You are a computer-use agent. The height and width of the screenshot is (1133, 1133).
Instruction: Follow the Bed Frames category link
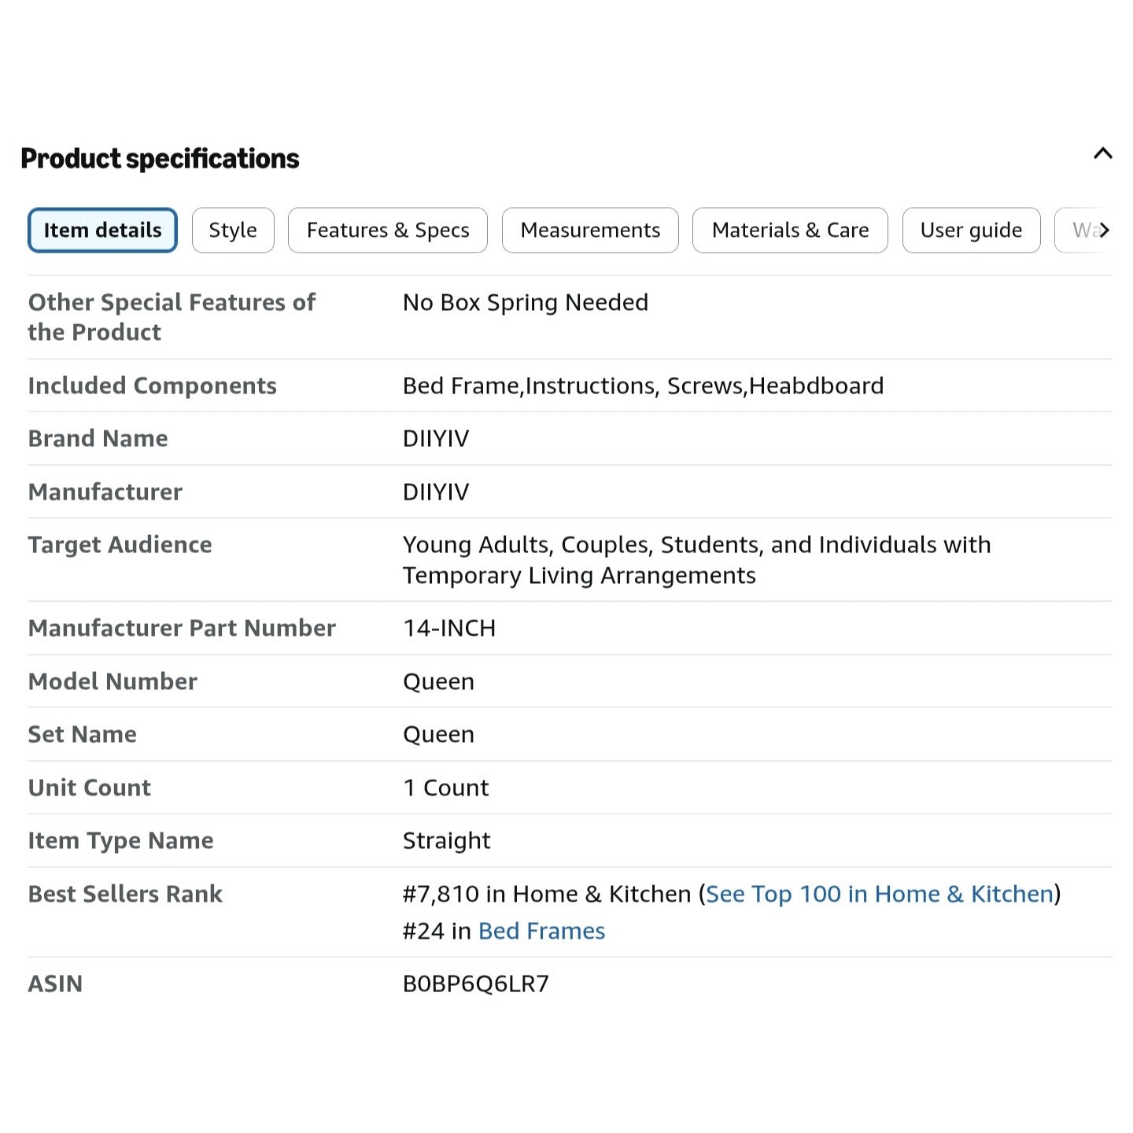[x=541, y=931]
